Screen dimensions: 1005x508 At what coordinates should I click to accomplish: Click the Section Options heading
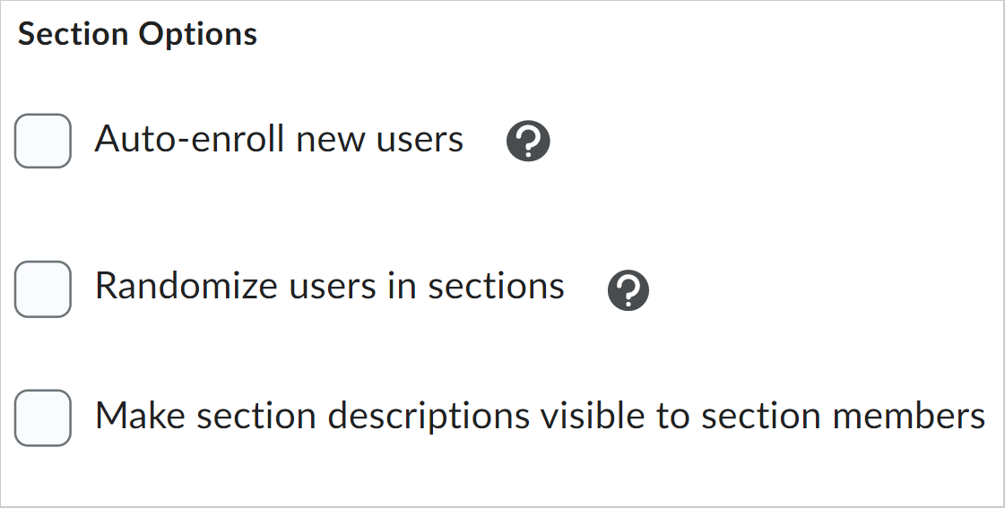click(137, 34)
